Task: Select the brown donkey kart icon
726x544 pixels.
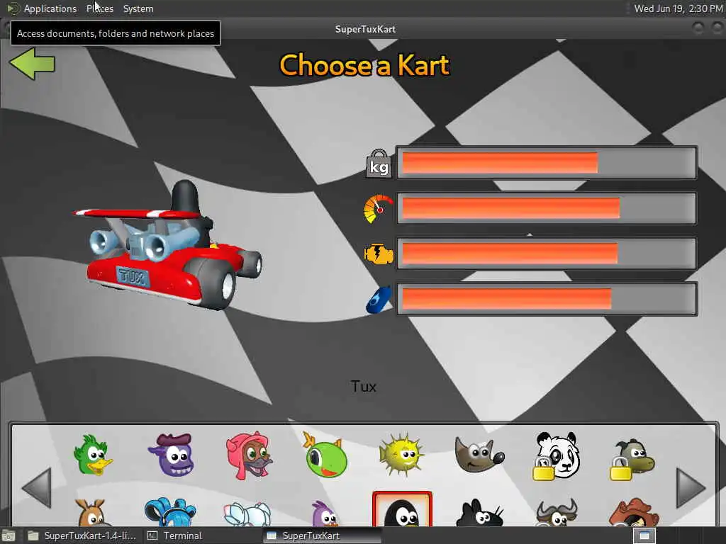Action: pyautogui.click(x=93, y=512)
